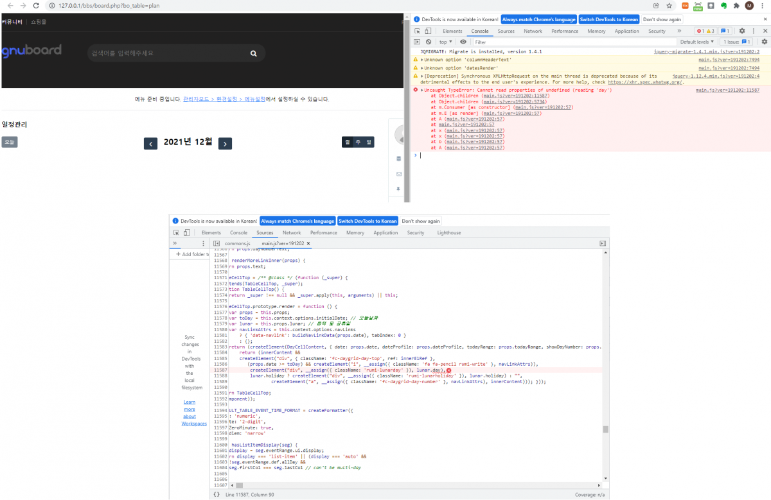Open the Lighthouse tab in Sources DevTools

[449, 232]
